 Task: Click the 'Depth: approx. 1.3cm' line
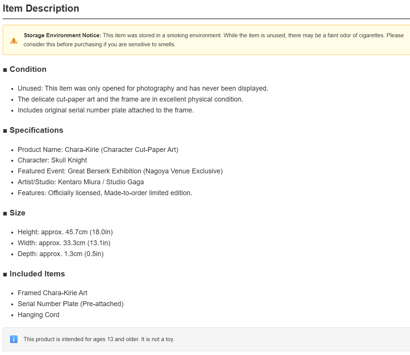point(61,254)
